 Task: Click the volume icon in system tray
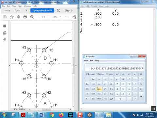pos(138,115)
